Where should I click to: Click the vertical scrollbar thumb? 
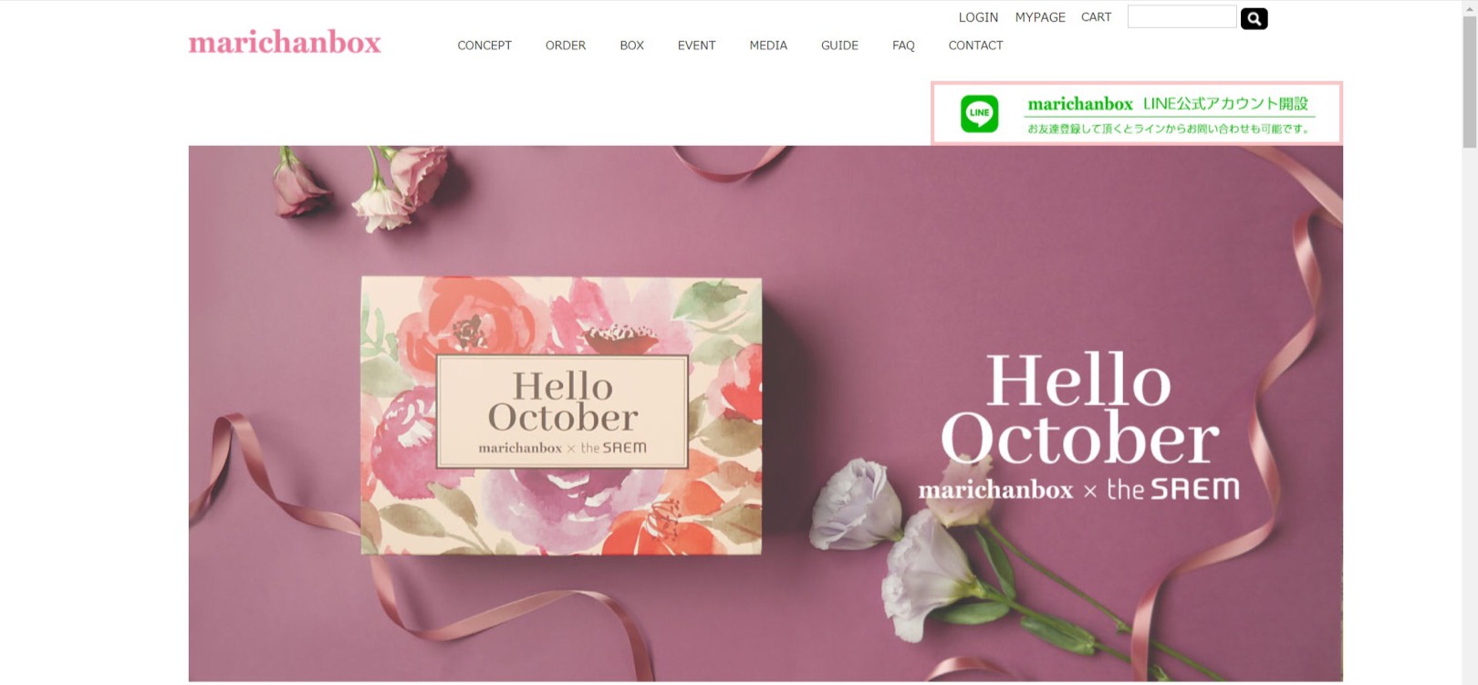pos(1469,81)
